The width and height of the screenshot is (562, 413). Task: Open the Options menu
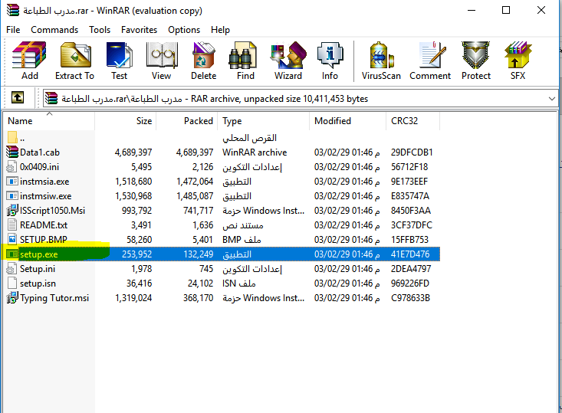(x=184, y=30)
